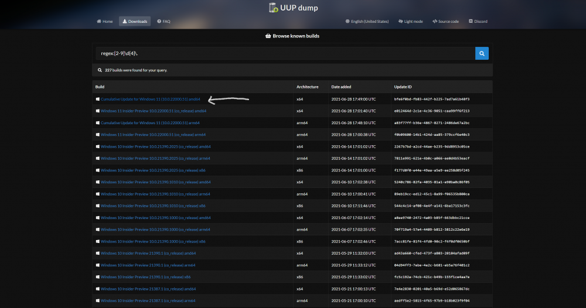Open Windows 11 Insider Preview 10.0.22000.51 arm64

153,135
